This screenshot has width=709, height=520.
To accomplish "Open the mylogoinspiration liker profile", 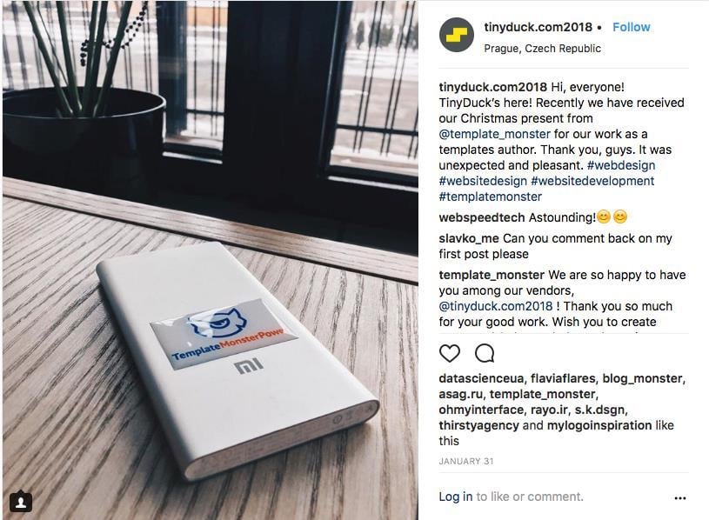I will click(x=599, y=425).
